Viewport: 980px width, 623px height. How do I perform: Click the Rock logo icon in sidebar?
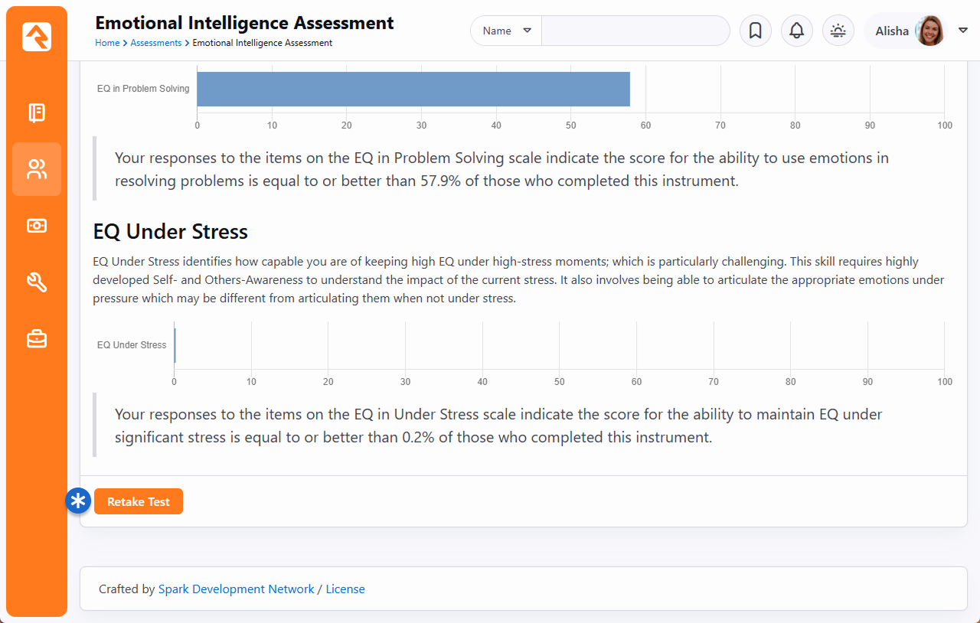click(37, 37)
